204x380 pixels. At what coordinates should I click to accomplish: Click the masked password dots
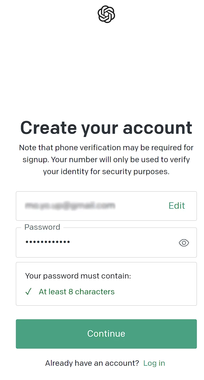pos(48,242)
